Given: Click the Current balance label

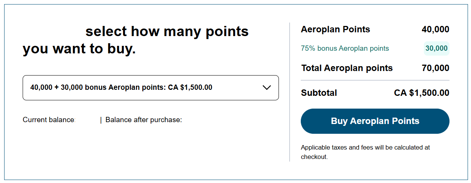Looking at the screenshot, I should click(49, 120).
